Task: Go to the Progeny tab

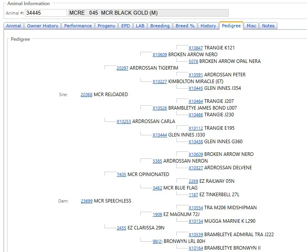Action: 106,26
